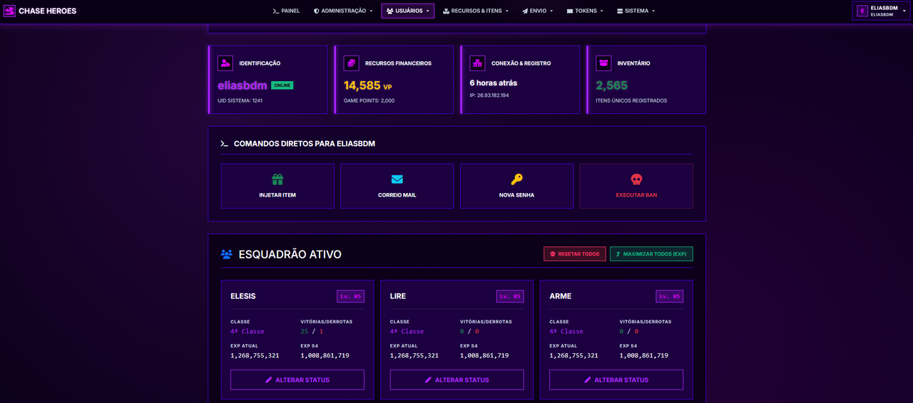Click ARME EXP S4 1,008,861,719 value
Screen dimensions: 913x403
point(644,355)
